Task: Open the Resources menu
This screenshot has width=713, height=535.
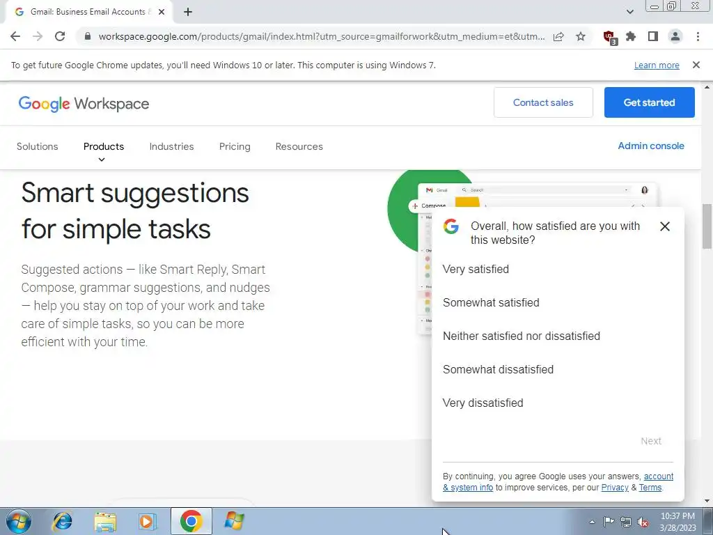Action: click(299, 146)
